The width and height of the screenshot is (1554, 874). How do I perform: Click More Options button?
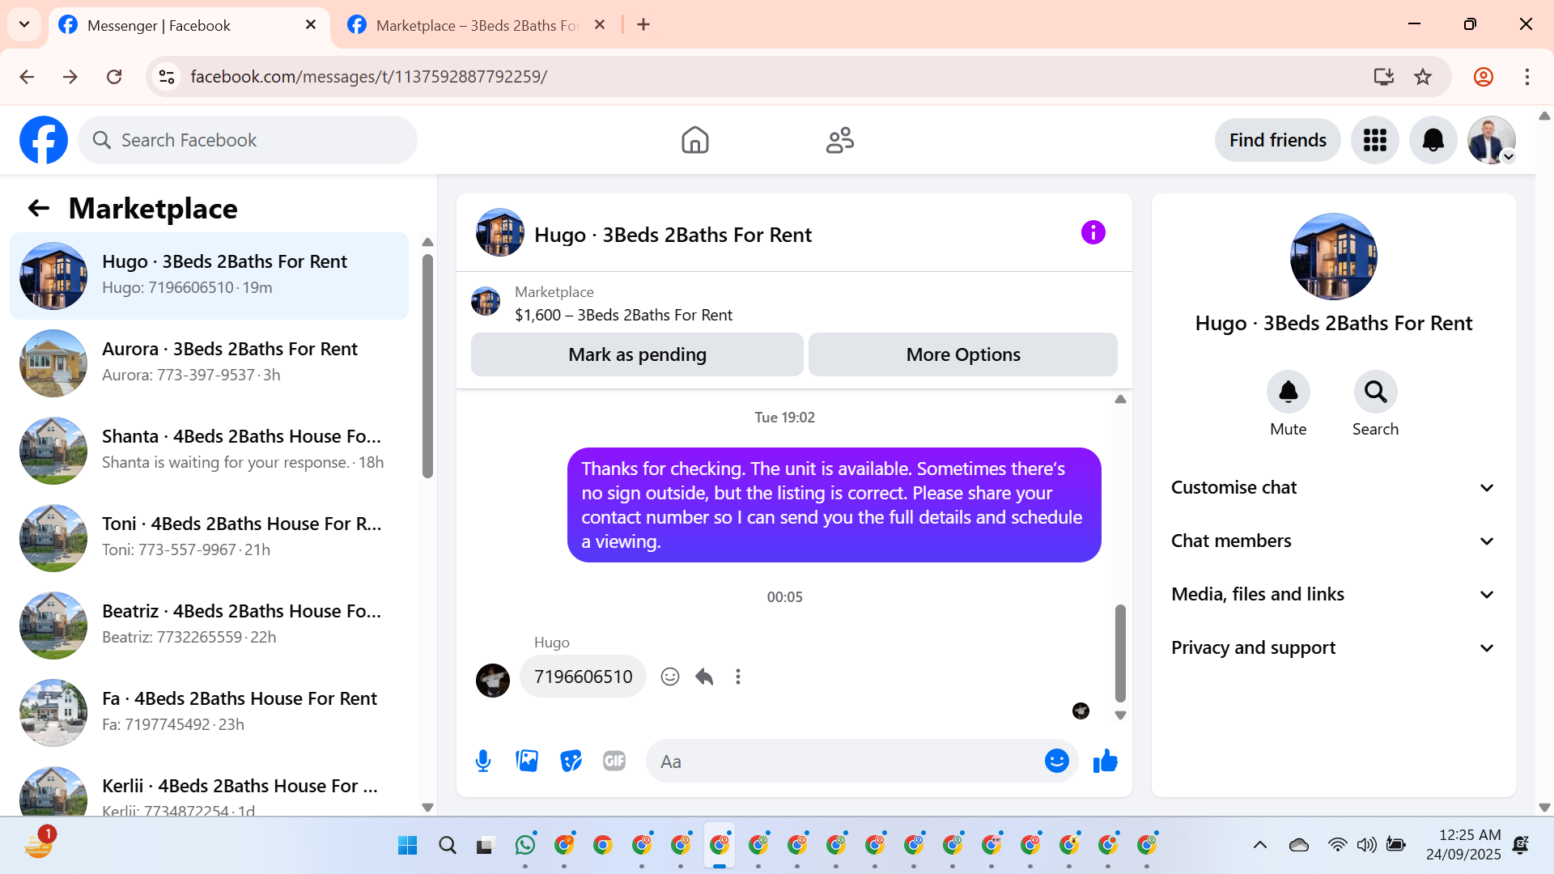(x=963, y=354)
